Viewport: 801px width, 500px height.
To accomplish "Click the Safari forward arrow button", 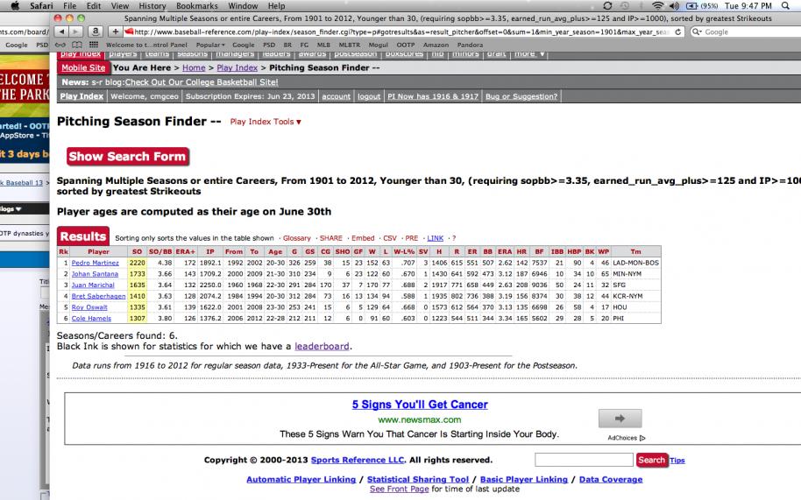I will [77, 32].
